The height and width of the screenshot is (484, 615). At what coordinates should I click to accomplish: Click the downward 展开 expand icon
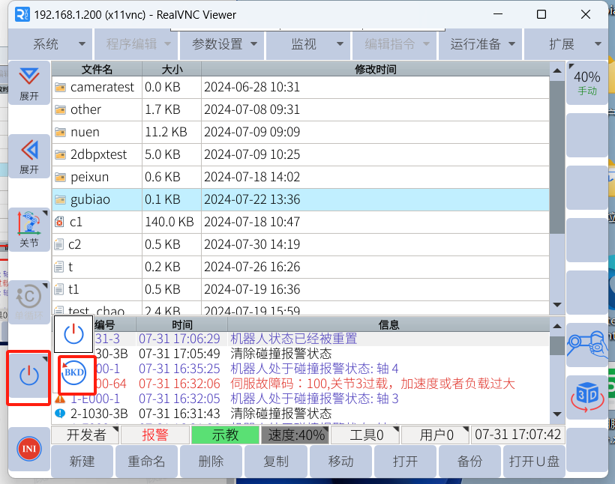click(x=29, y=82)
